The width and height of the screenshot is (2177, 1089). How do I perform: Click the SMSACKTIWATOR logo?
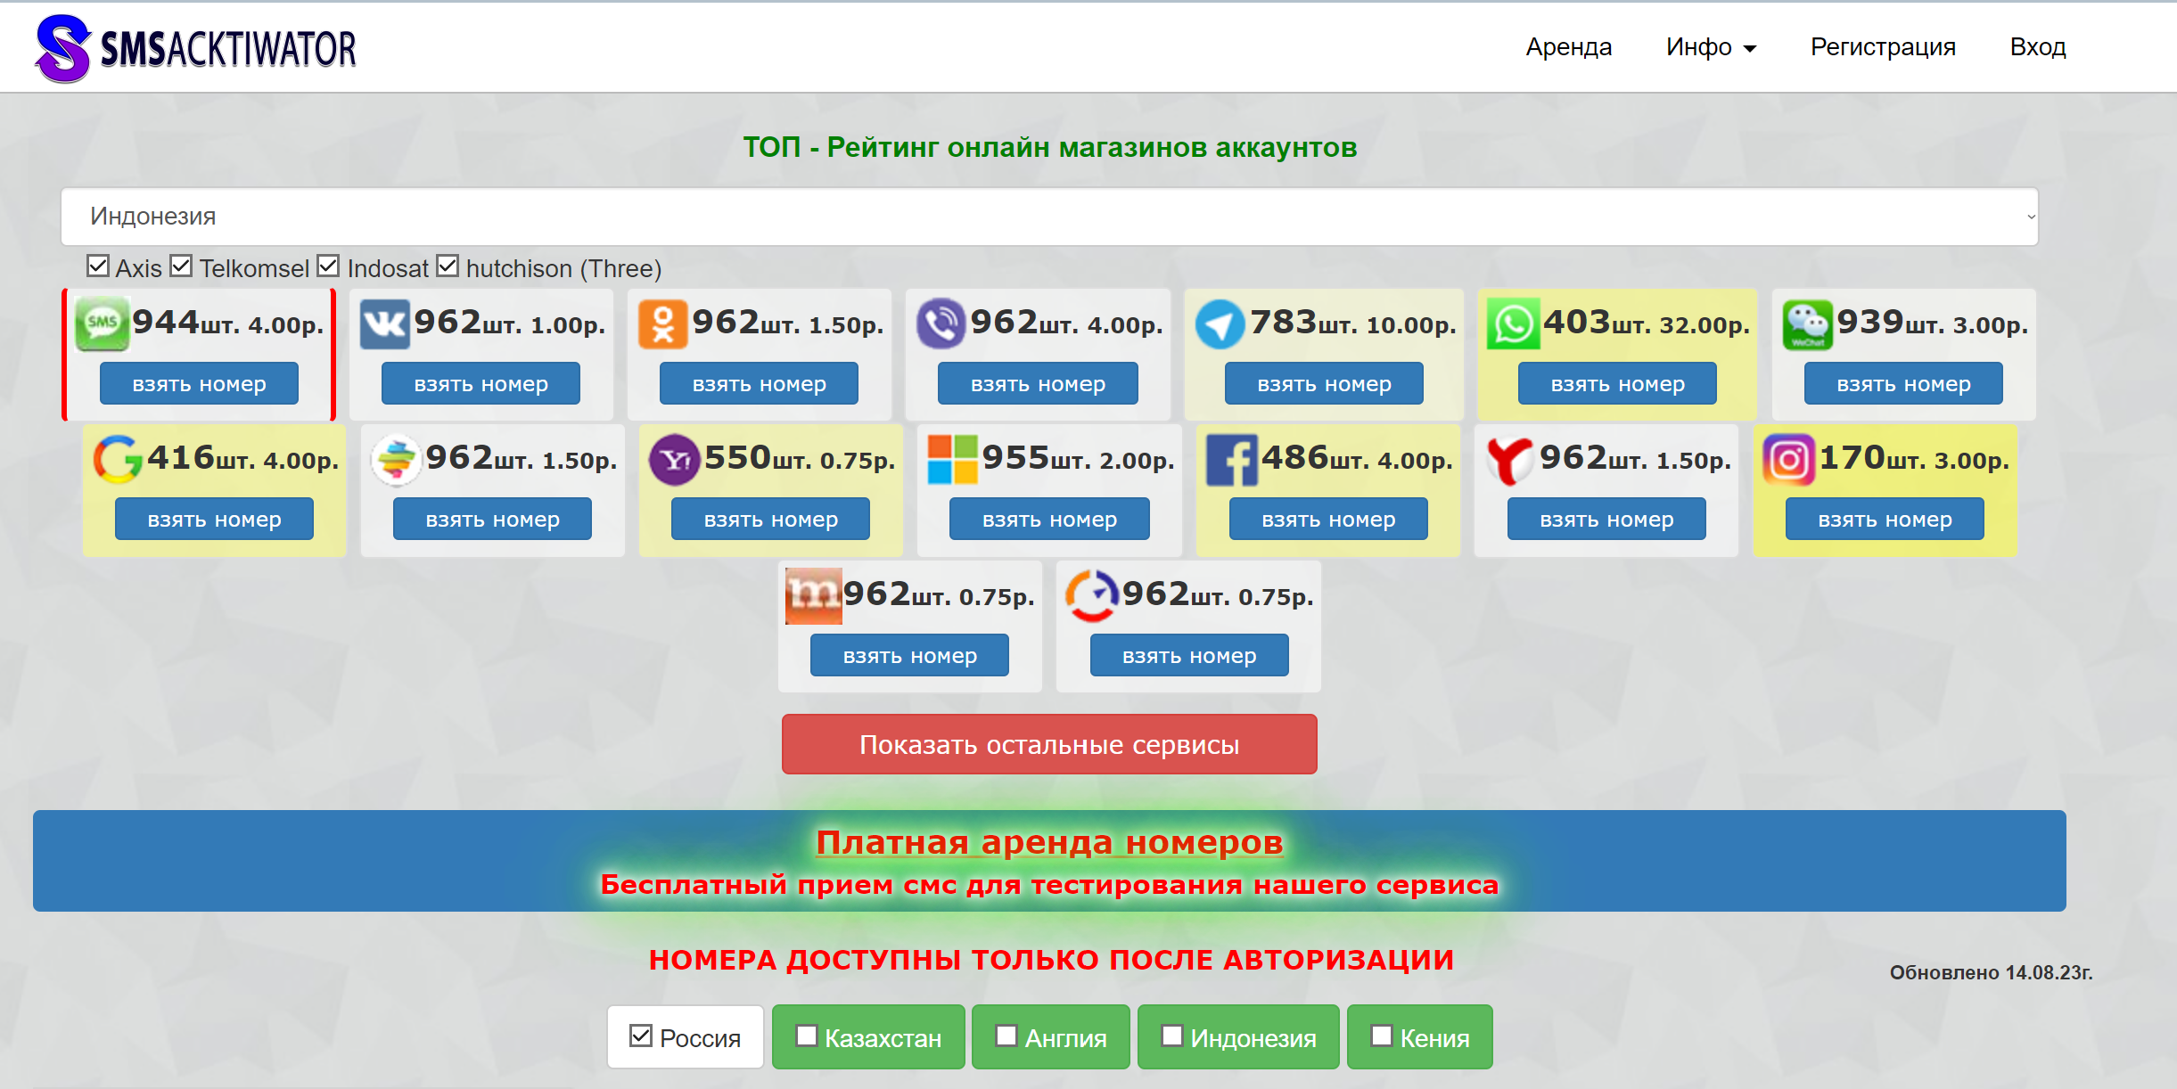click(x=196, y=47)
